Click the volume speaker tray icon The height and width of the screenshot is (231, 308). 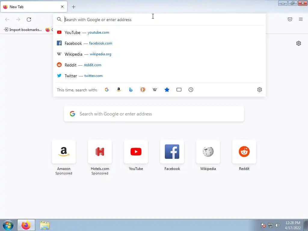(x=278, y=225)
